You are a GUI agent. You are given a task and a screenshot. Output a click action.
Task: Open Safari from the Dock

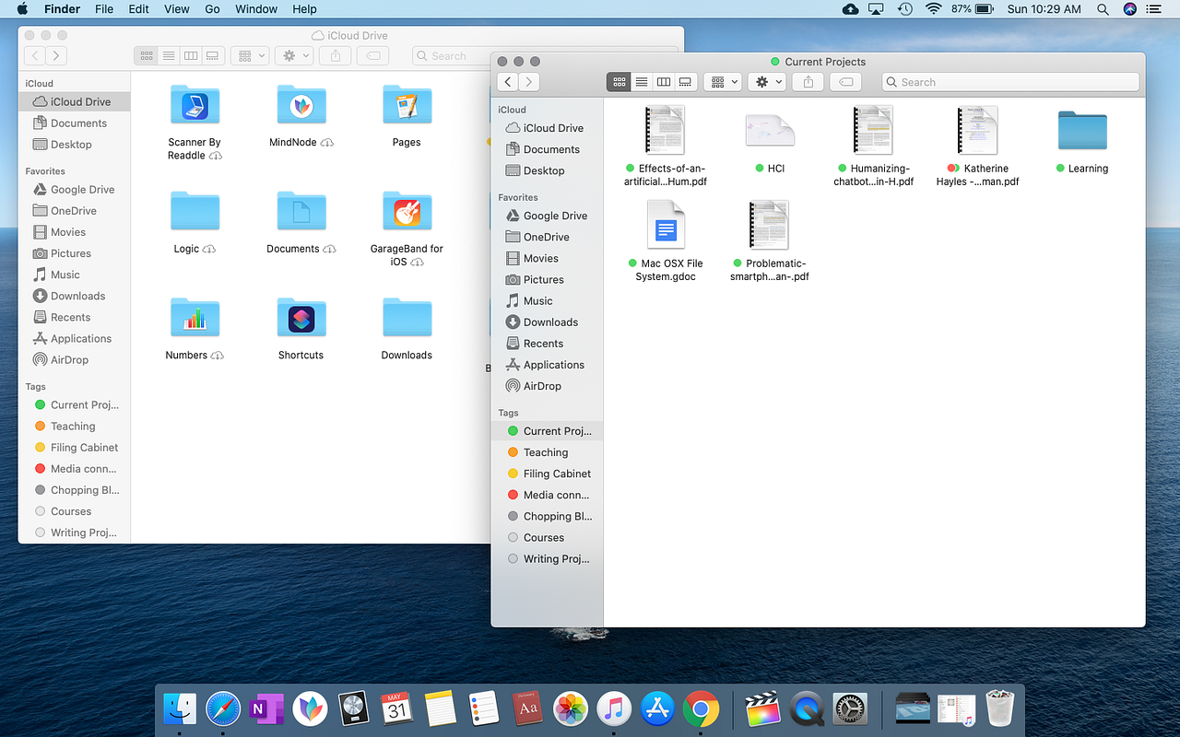tap(223, 708)
